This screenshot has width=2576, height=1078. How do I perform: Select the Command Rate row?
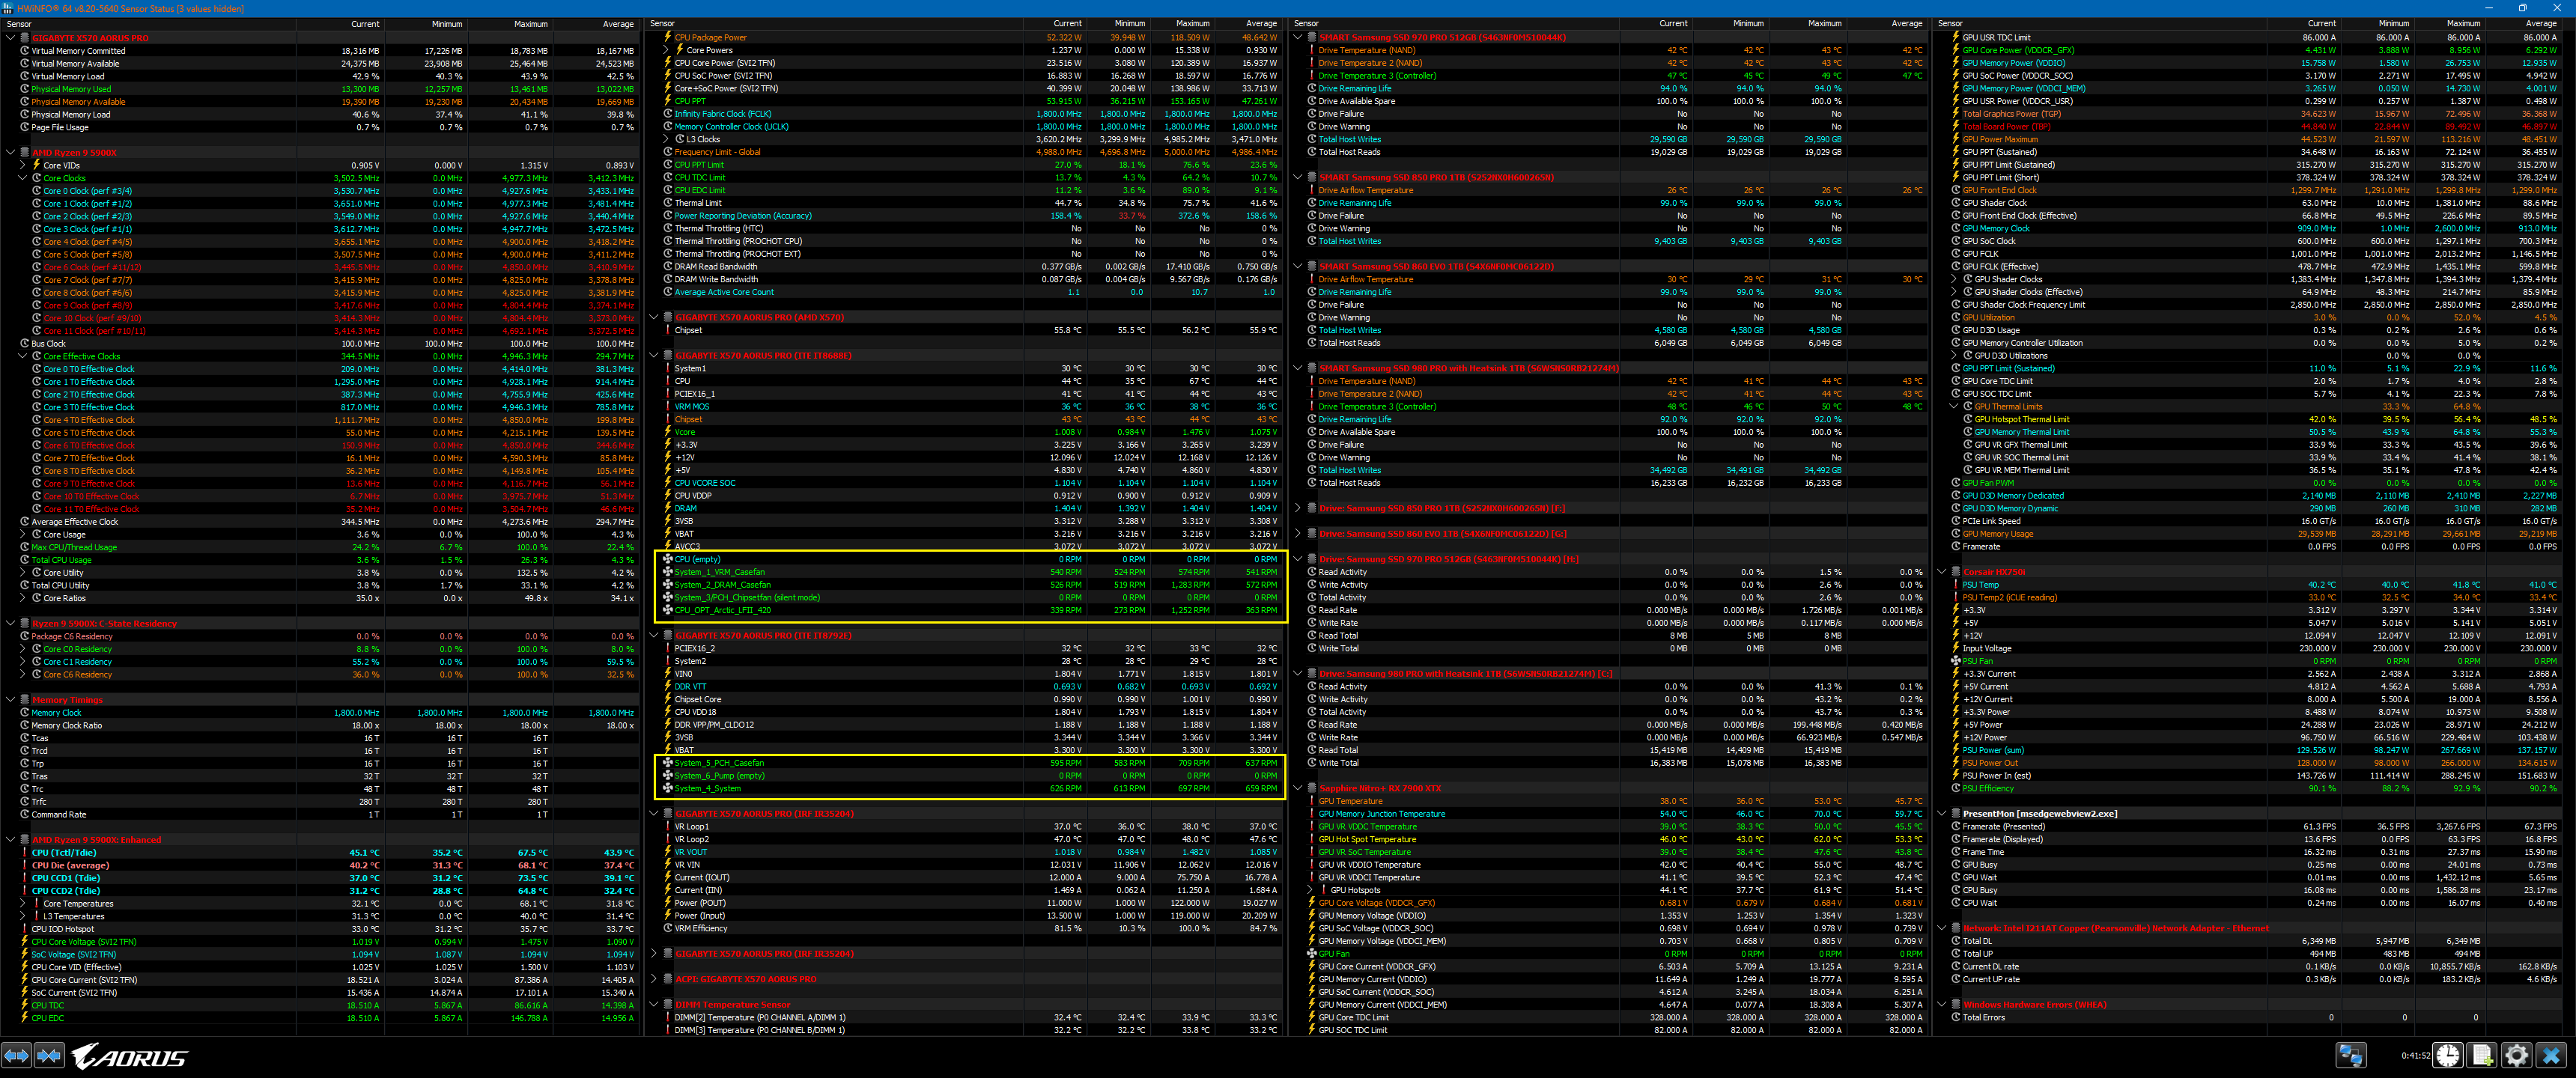pos(322,814)
